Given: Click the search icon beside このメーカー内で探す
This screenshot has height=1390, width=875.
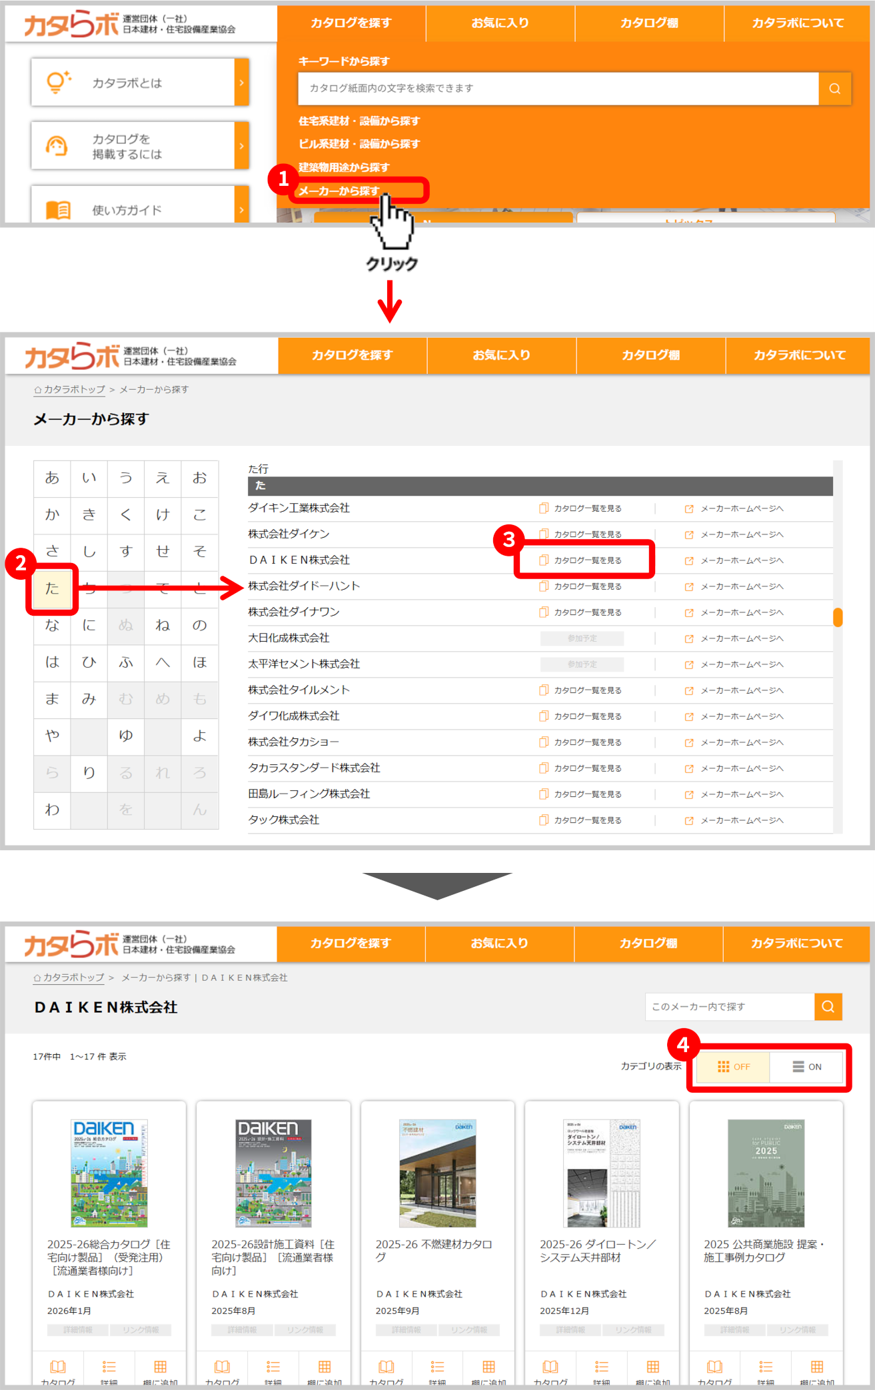Looking at the screenshot, I should coord(828,1007).
